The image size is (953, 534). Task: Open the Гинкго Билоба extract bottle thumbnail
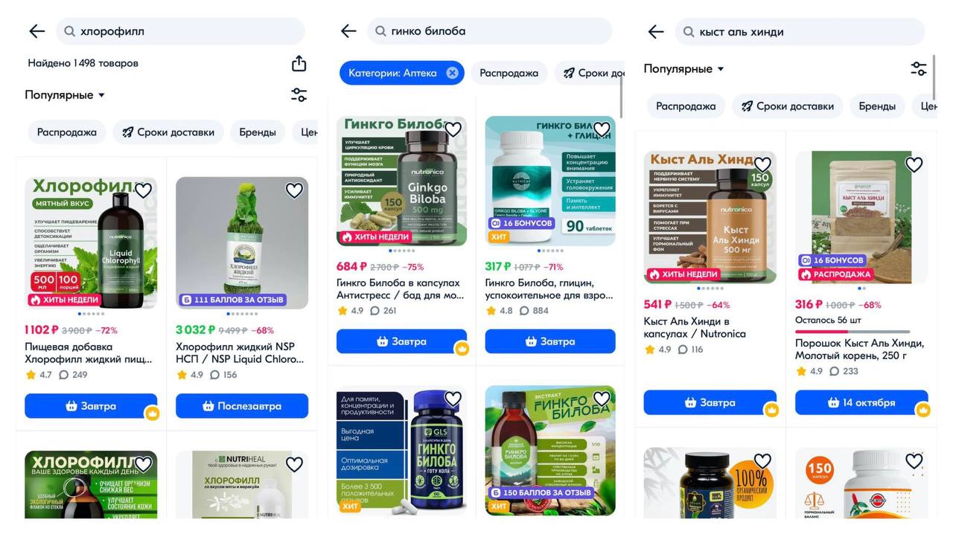pos(550,451)
